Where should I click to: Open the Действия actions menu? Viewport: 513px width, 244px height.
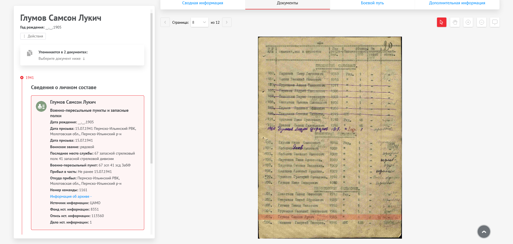pos(33,36)
